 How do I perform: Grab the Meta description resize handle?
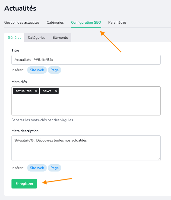coord(159,159)
